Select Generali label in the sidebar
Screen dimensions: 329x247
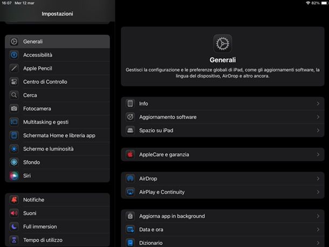tap(33, 41)
